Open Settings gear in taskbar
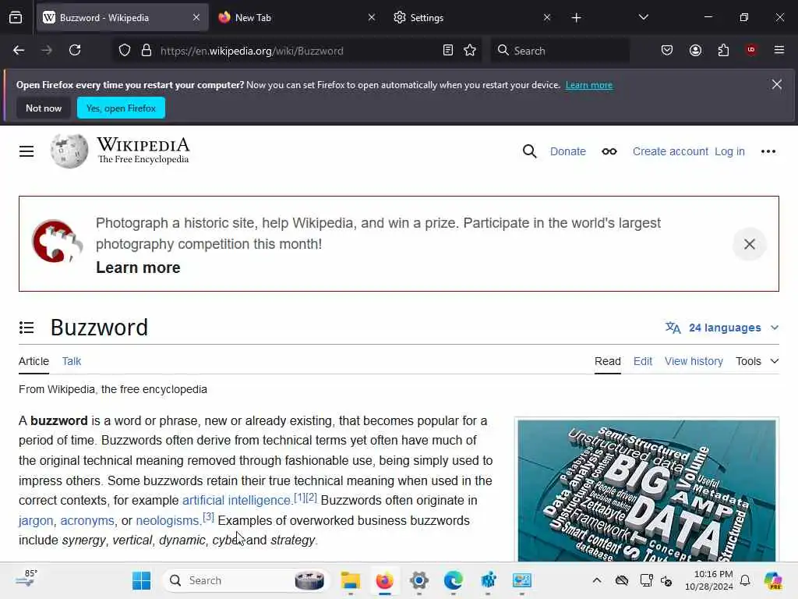Viewport: 798px width, 599px height. (x=418, y=580)
